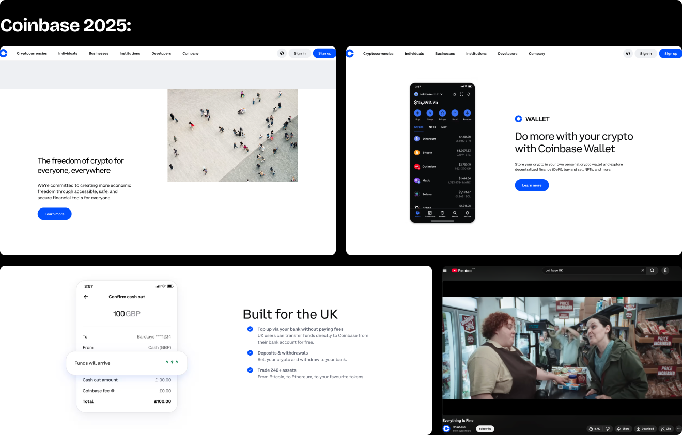The width and height of the screenshot is (682, 435).
Task: Open language globe on freedom-of-crypto page
Action: pos(282,53)
